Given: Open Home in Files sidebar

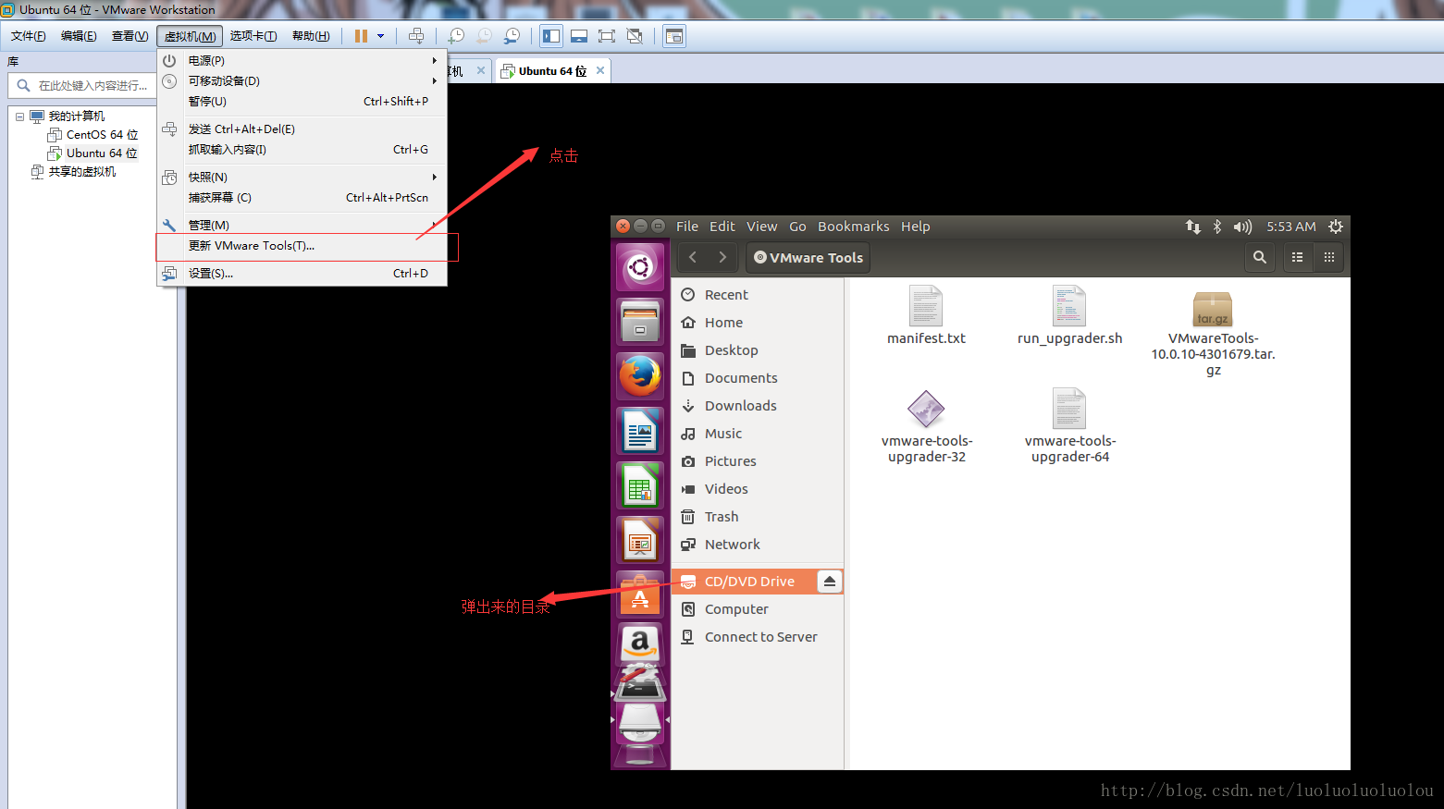Looking at the screenshot, I should coord(758,323).
